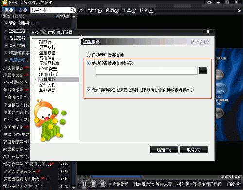Open the 工具(T) menu

tap(129, 10)
